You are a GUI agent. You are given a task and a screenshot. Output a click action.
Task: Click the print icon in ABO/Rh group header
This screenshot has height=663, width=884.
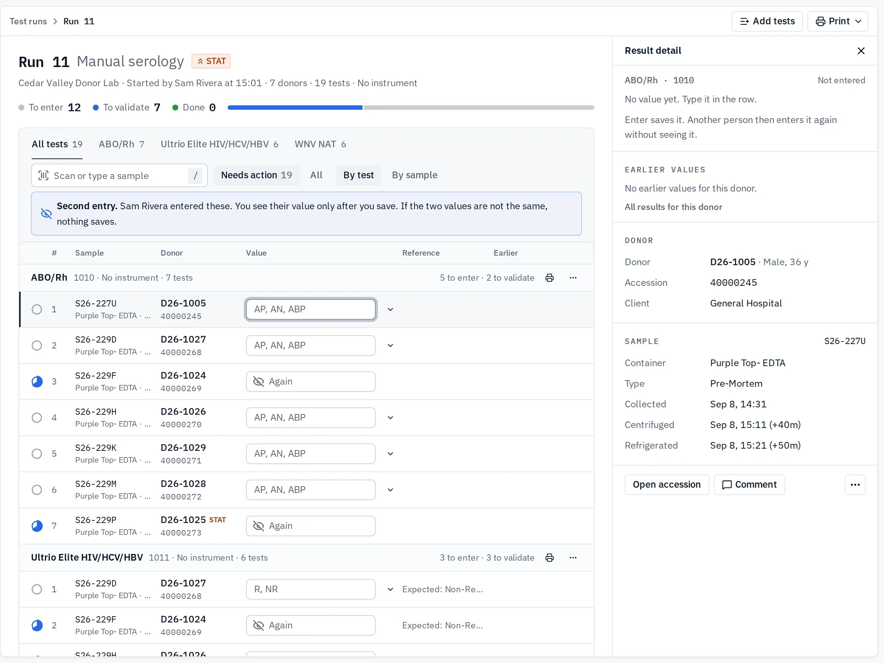(x=550, y=278)
